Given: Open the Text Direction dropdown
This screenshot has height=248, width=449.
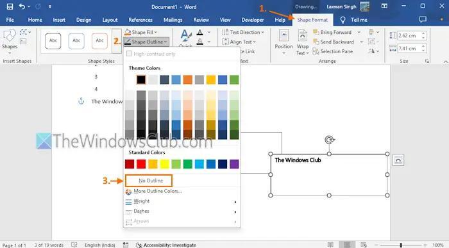Looking at the screenshot, I should click(x=243, y=32).
